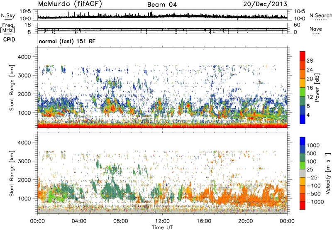Click the 'Slant Range [km]' label of power plot
The width and height of the screenshot is (332, 230).
tap(12, 88)
